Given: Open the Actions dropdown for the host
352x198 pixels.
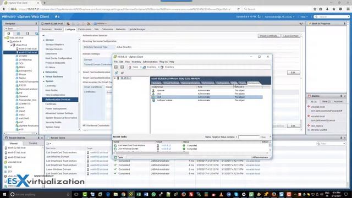Looking at the screenshot, I should coord(100,24).
